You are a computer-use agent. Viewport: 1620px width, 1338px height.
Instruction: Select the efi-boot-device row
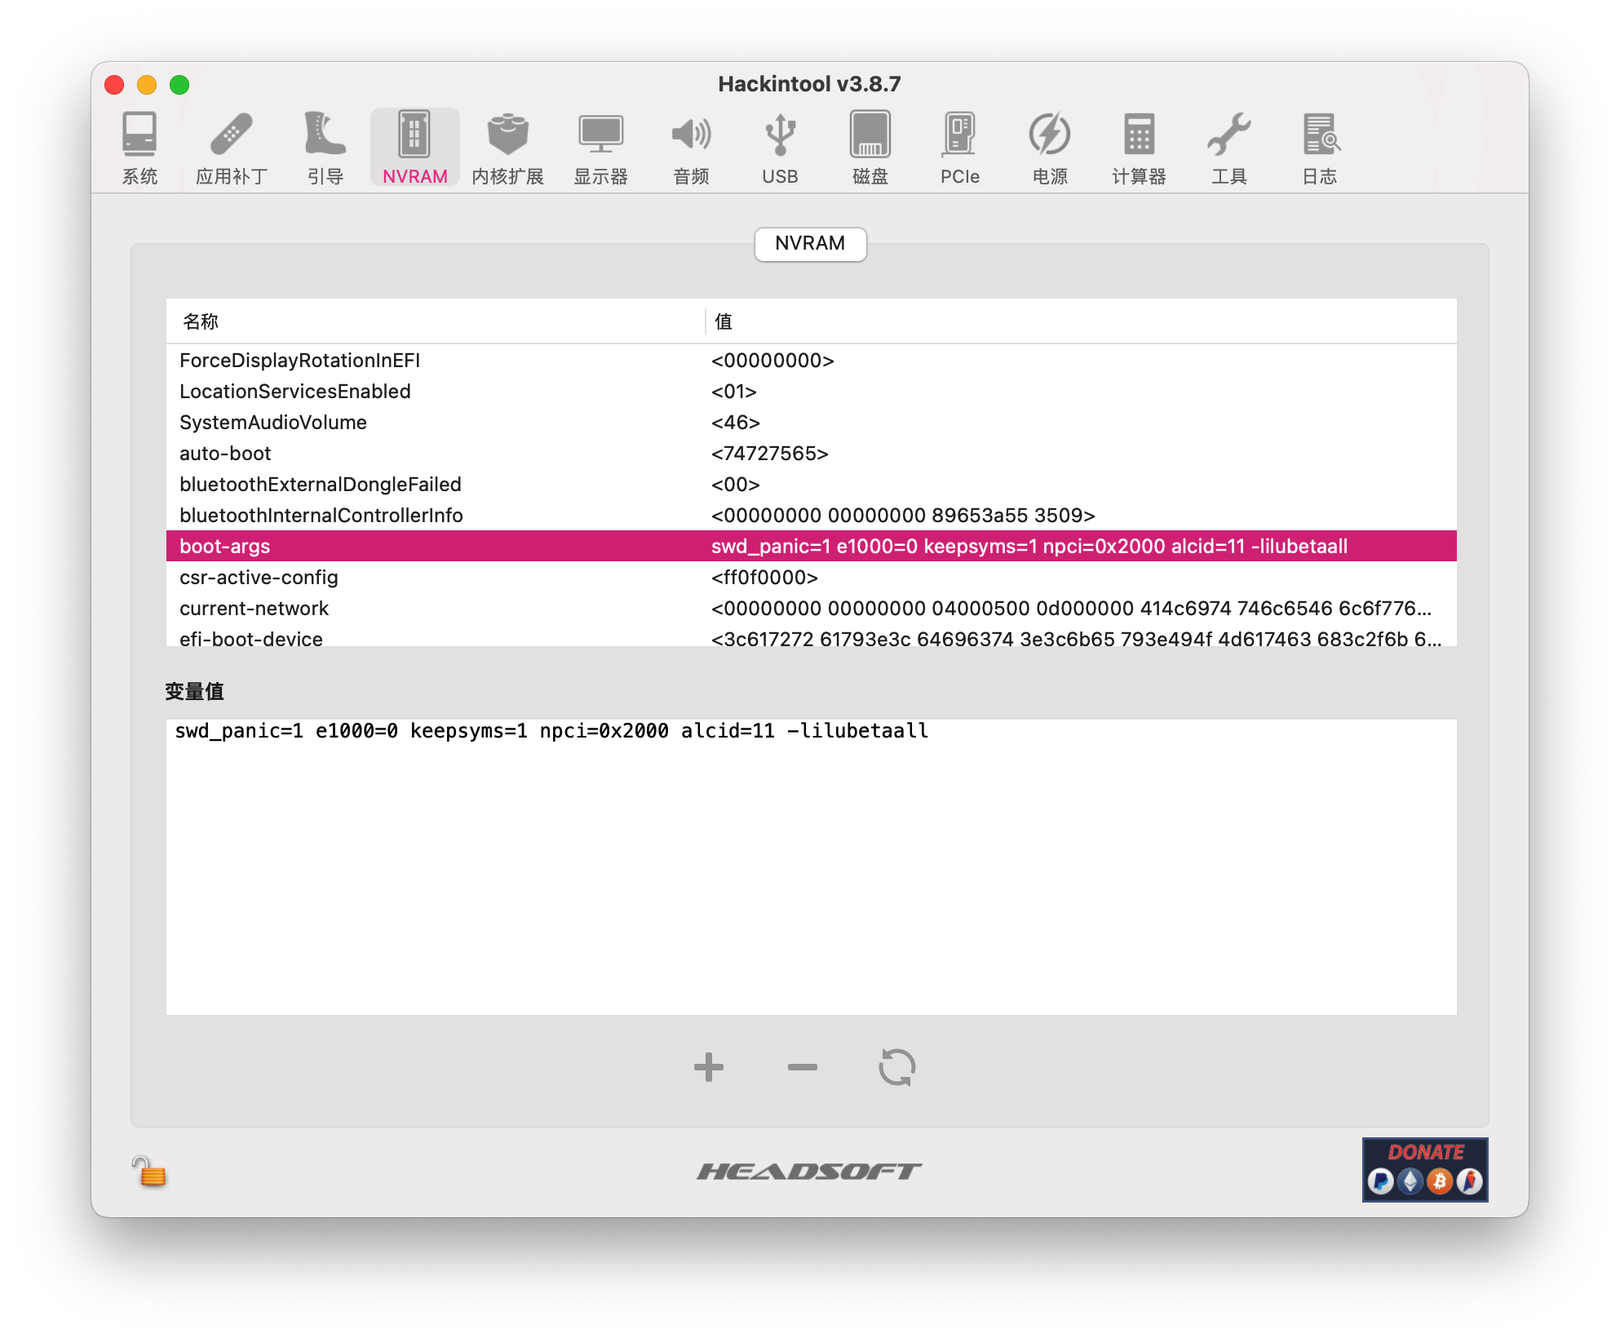coord(812,636)
